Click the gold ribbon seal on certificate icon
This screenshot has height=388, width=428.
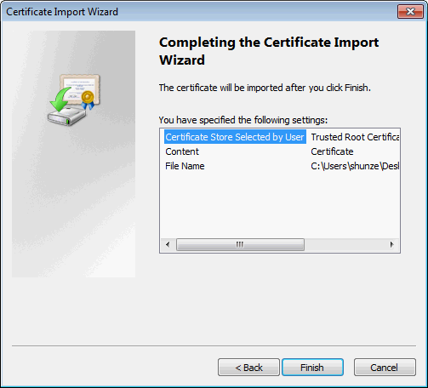point(88,100)
